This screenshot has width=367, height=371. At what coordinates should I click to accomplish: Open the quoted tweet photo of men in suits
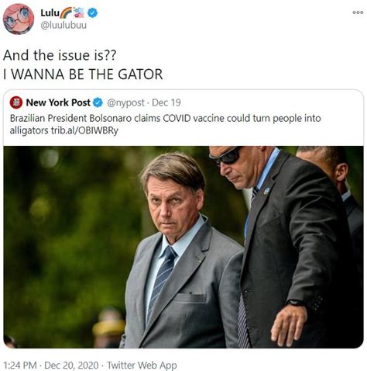tap(183, 247)
